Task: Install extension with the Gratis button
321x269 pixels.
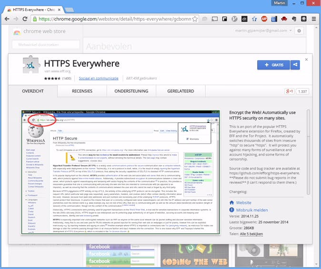Action: tap(273, 65)
